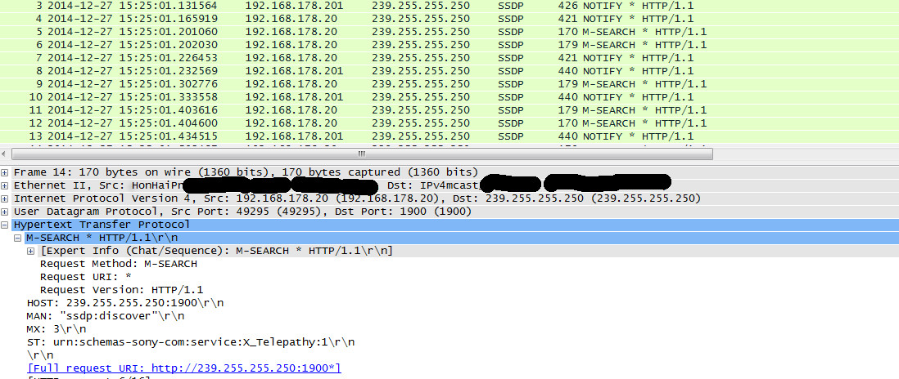Expand the Ethernet II tree node
The image size is (899, 379).
coord(6,185)
